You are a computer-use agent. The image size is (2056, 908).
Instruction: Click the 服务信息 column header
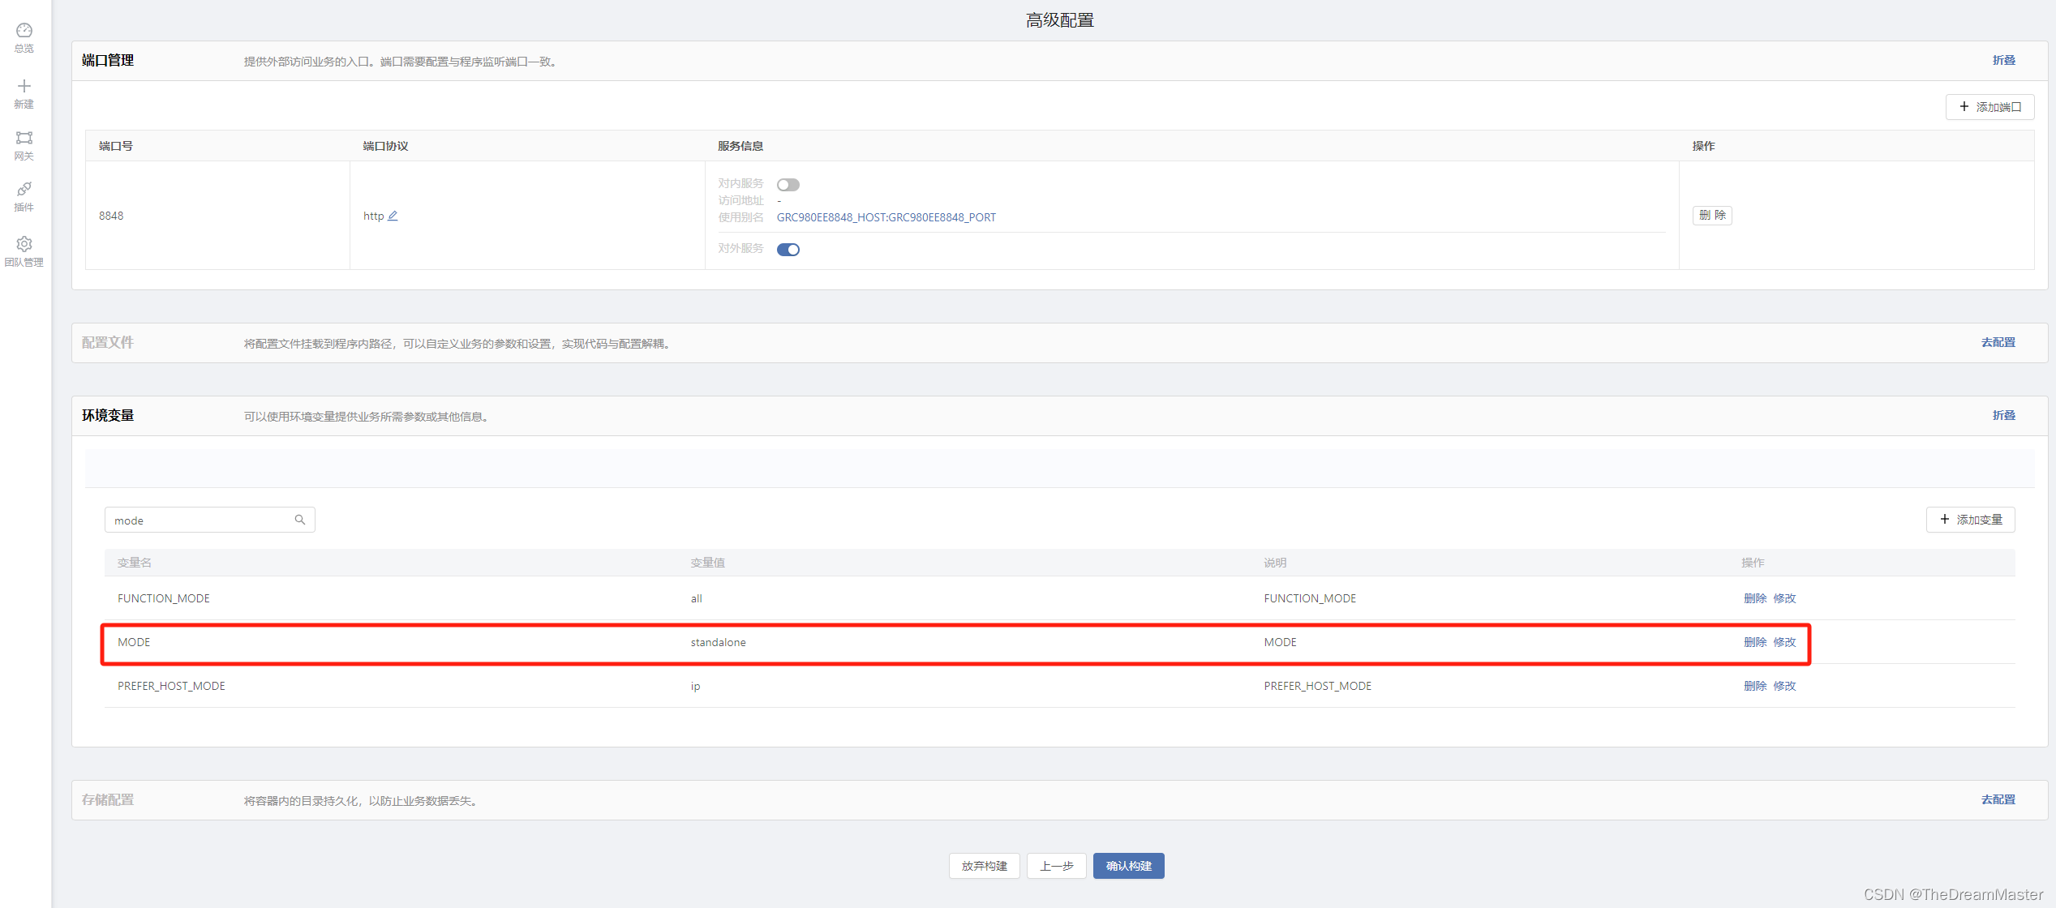click(740, 146)
